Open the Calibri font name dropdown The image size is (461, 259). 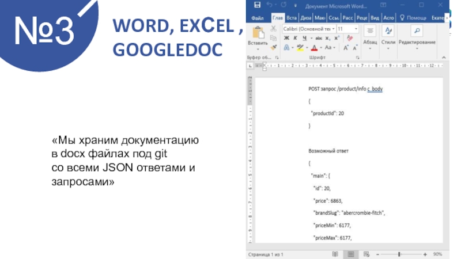[308, 28]
